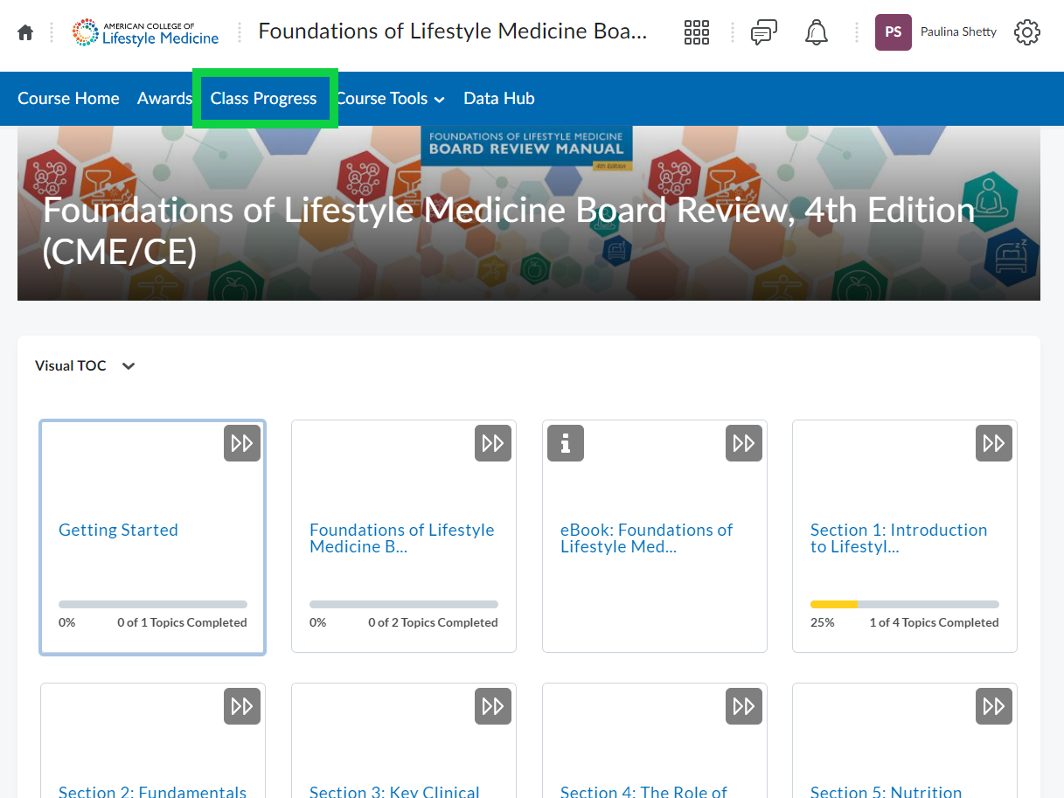Click '1 of 4 Topics Completed' text
This screenshot has height=798, width=1064.
(934, 623)
